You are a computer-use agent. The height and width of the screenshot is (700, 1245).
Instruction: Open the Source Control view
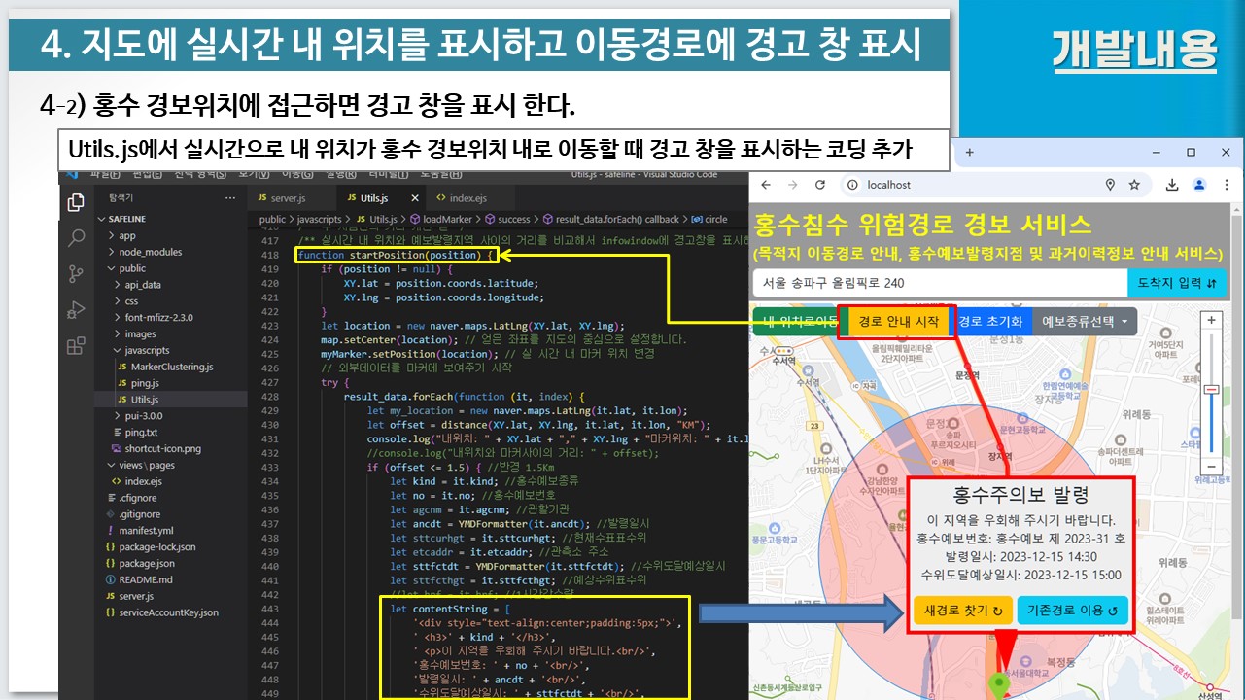[76, 274]
